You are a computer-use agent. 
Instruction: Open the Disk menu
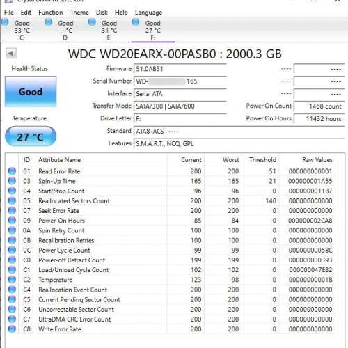(x=102, y=13)
